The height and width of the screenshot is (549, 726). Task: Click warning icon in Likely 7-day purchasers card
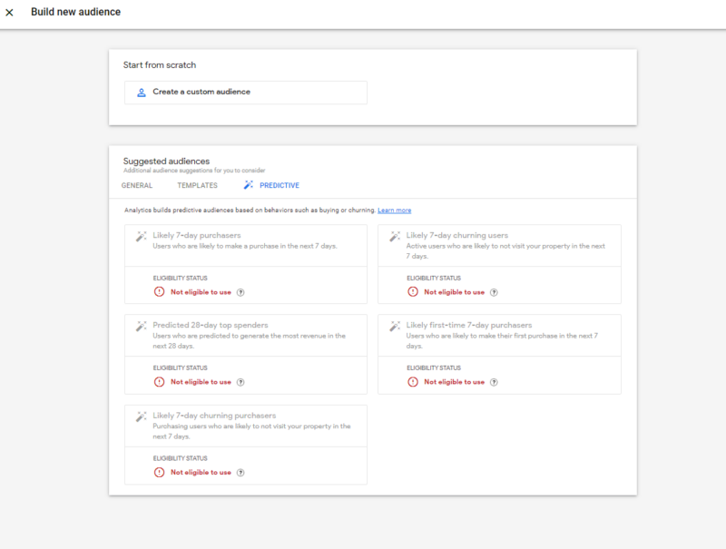pyautogui.click(x=159, y=292)
